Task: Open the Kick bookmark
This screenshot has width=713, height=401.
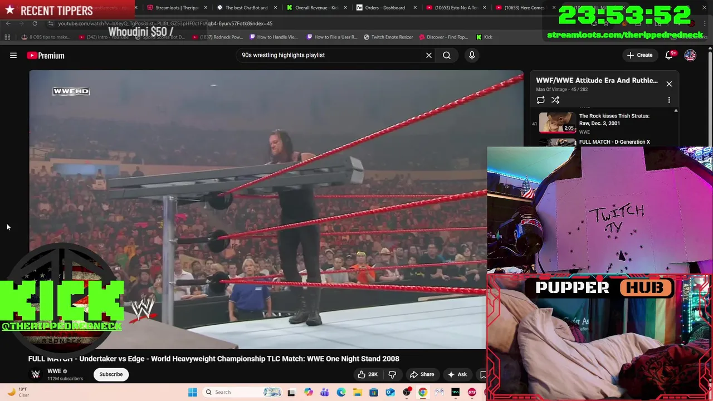Action: [x=484, y=37]
